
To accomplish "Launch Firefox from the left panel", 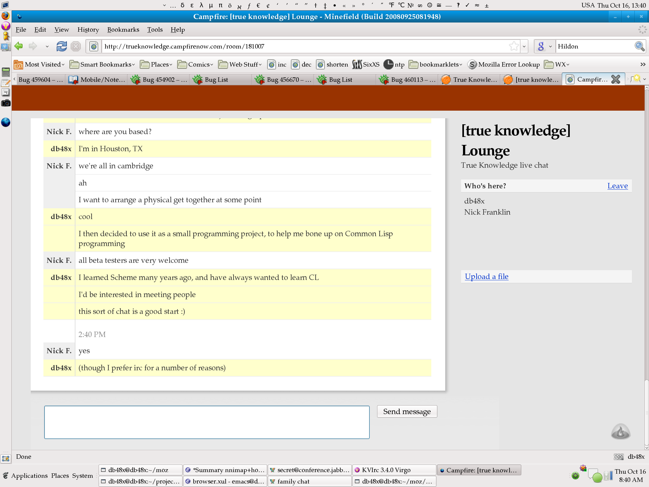I will click(x=6, y=16).
